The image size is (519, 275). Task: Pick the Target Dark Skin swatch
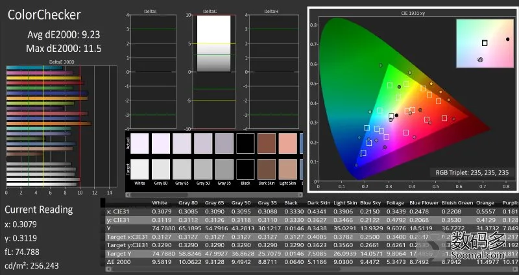click(267, 169)
